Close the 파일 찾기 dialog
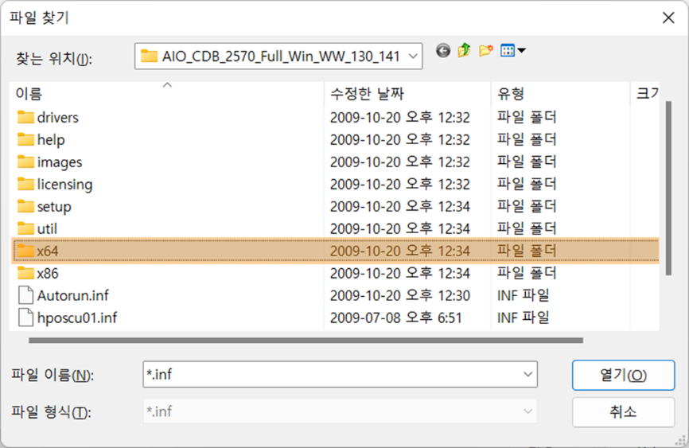This screenshot has width=689, height=448. click(668, 18)
